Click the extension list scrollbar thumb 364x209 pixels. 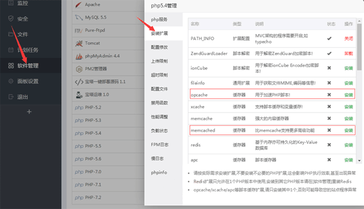359,47
